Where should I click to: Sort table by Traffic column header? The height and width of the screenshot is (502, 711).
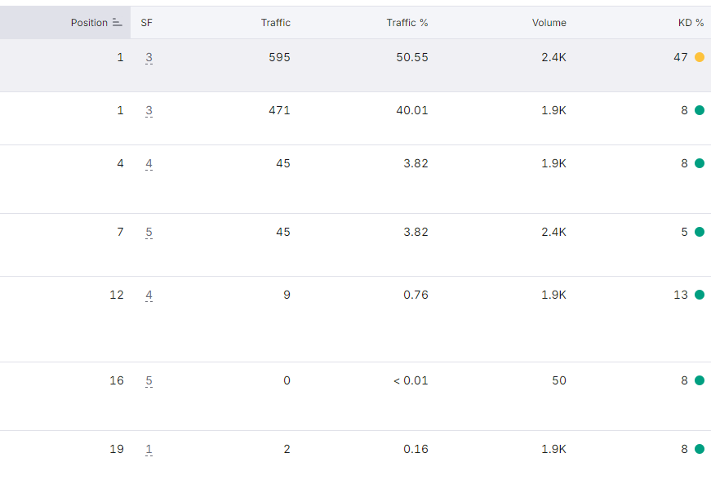coord(276,23)
